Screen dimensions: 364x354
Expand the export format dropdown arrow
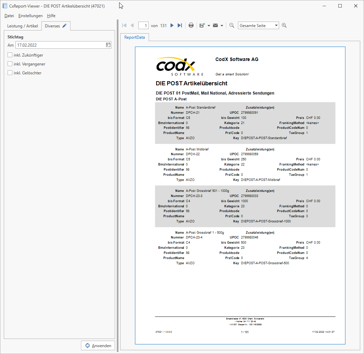[x=209, y=26]
